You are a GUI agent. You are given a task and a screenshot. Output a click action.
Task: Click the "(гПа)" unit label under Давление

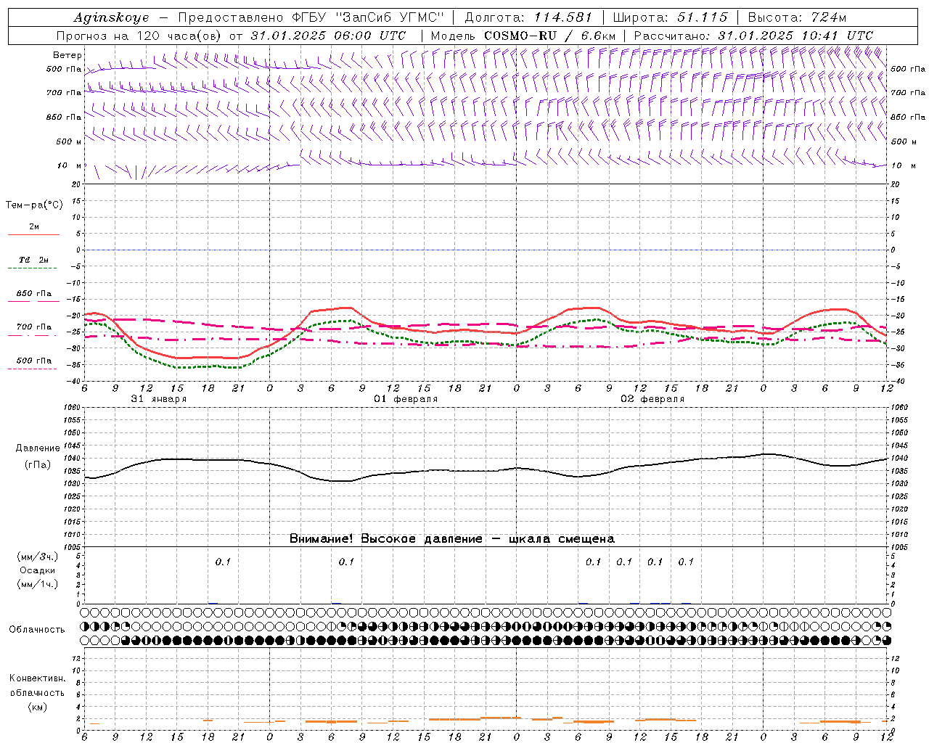38,465
